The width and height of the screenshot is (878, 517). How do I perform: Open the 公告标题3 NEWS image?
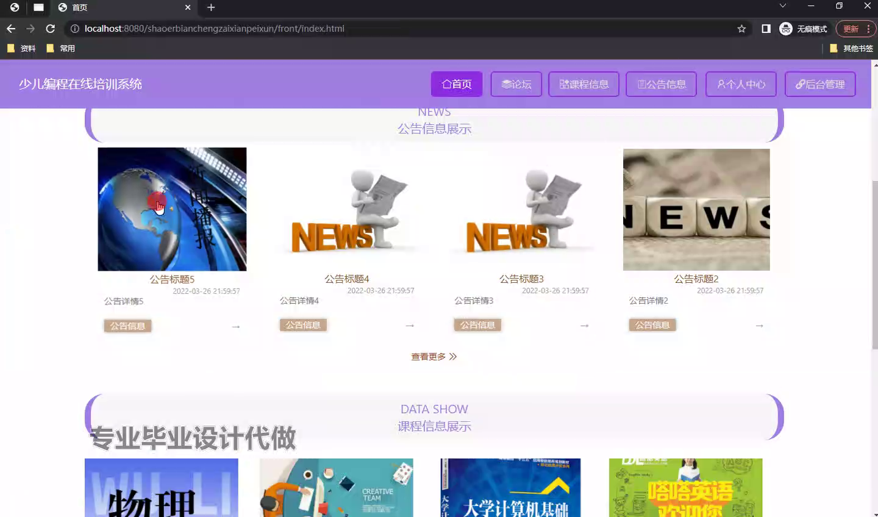point(521,209)
